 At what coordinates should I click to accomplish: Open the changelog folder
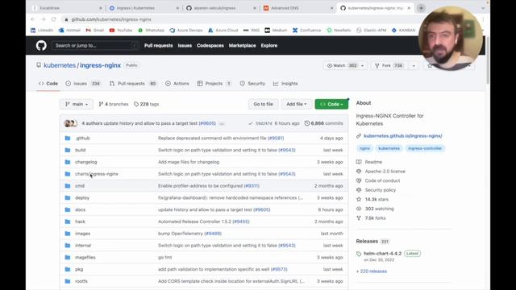[86, 162]
